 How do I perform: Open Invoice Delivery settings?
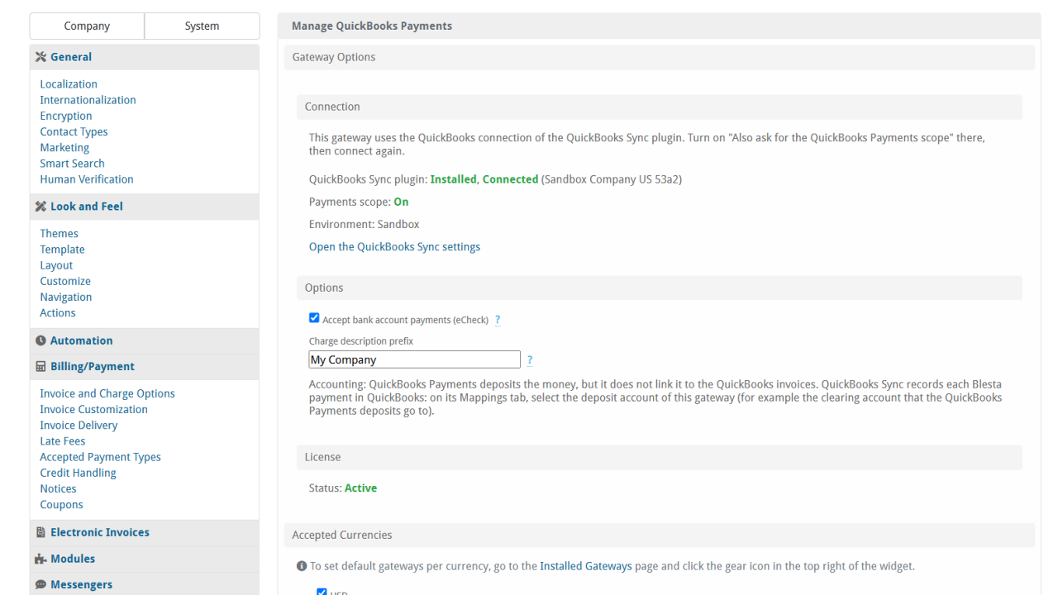[79, 426]
